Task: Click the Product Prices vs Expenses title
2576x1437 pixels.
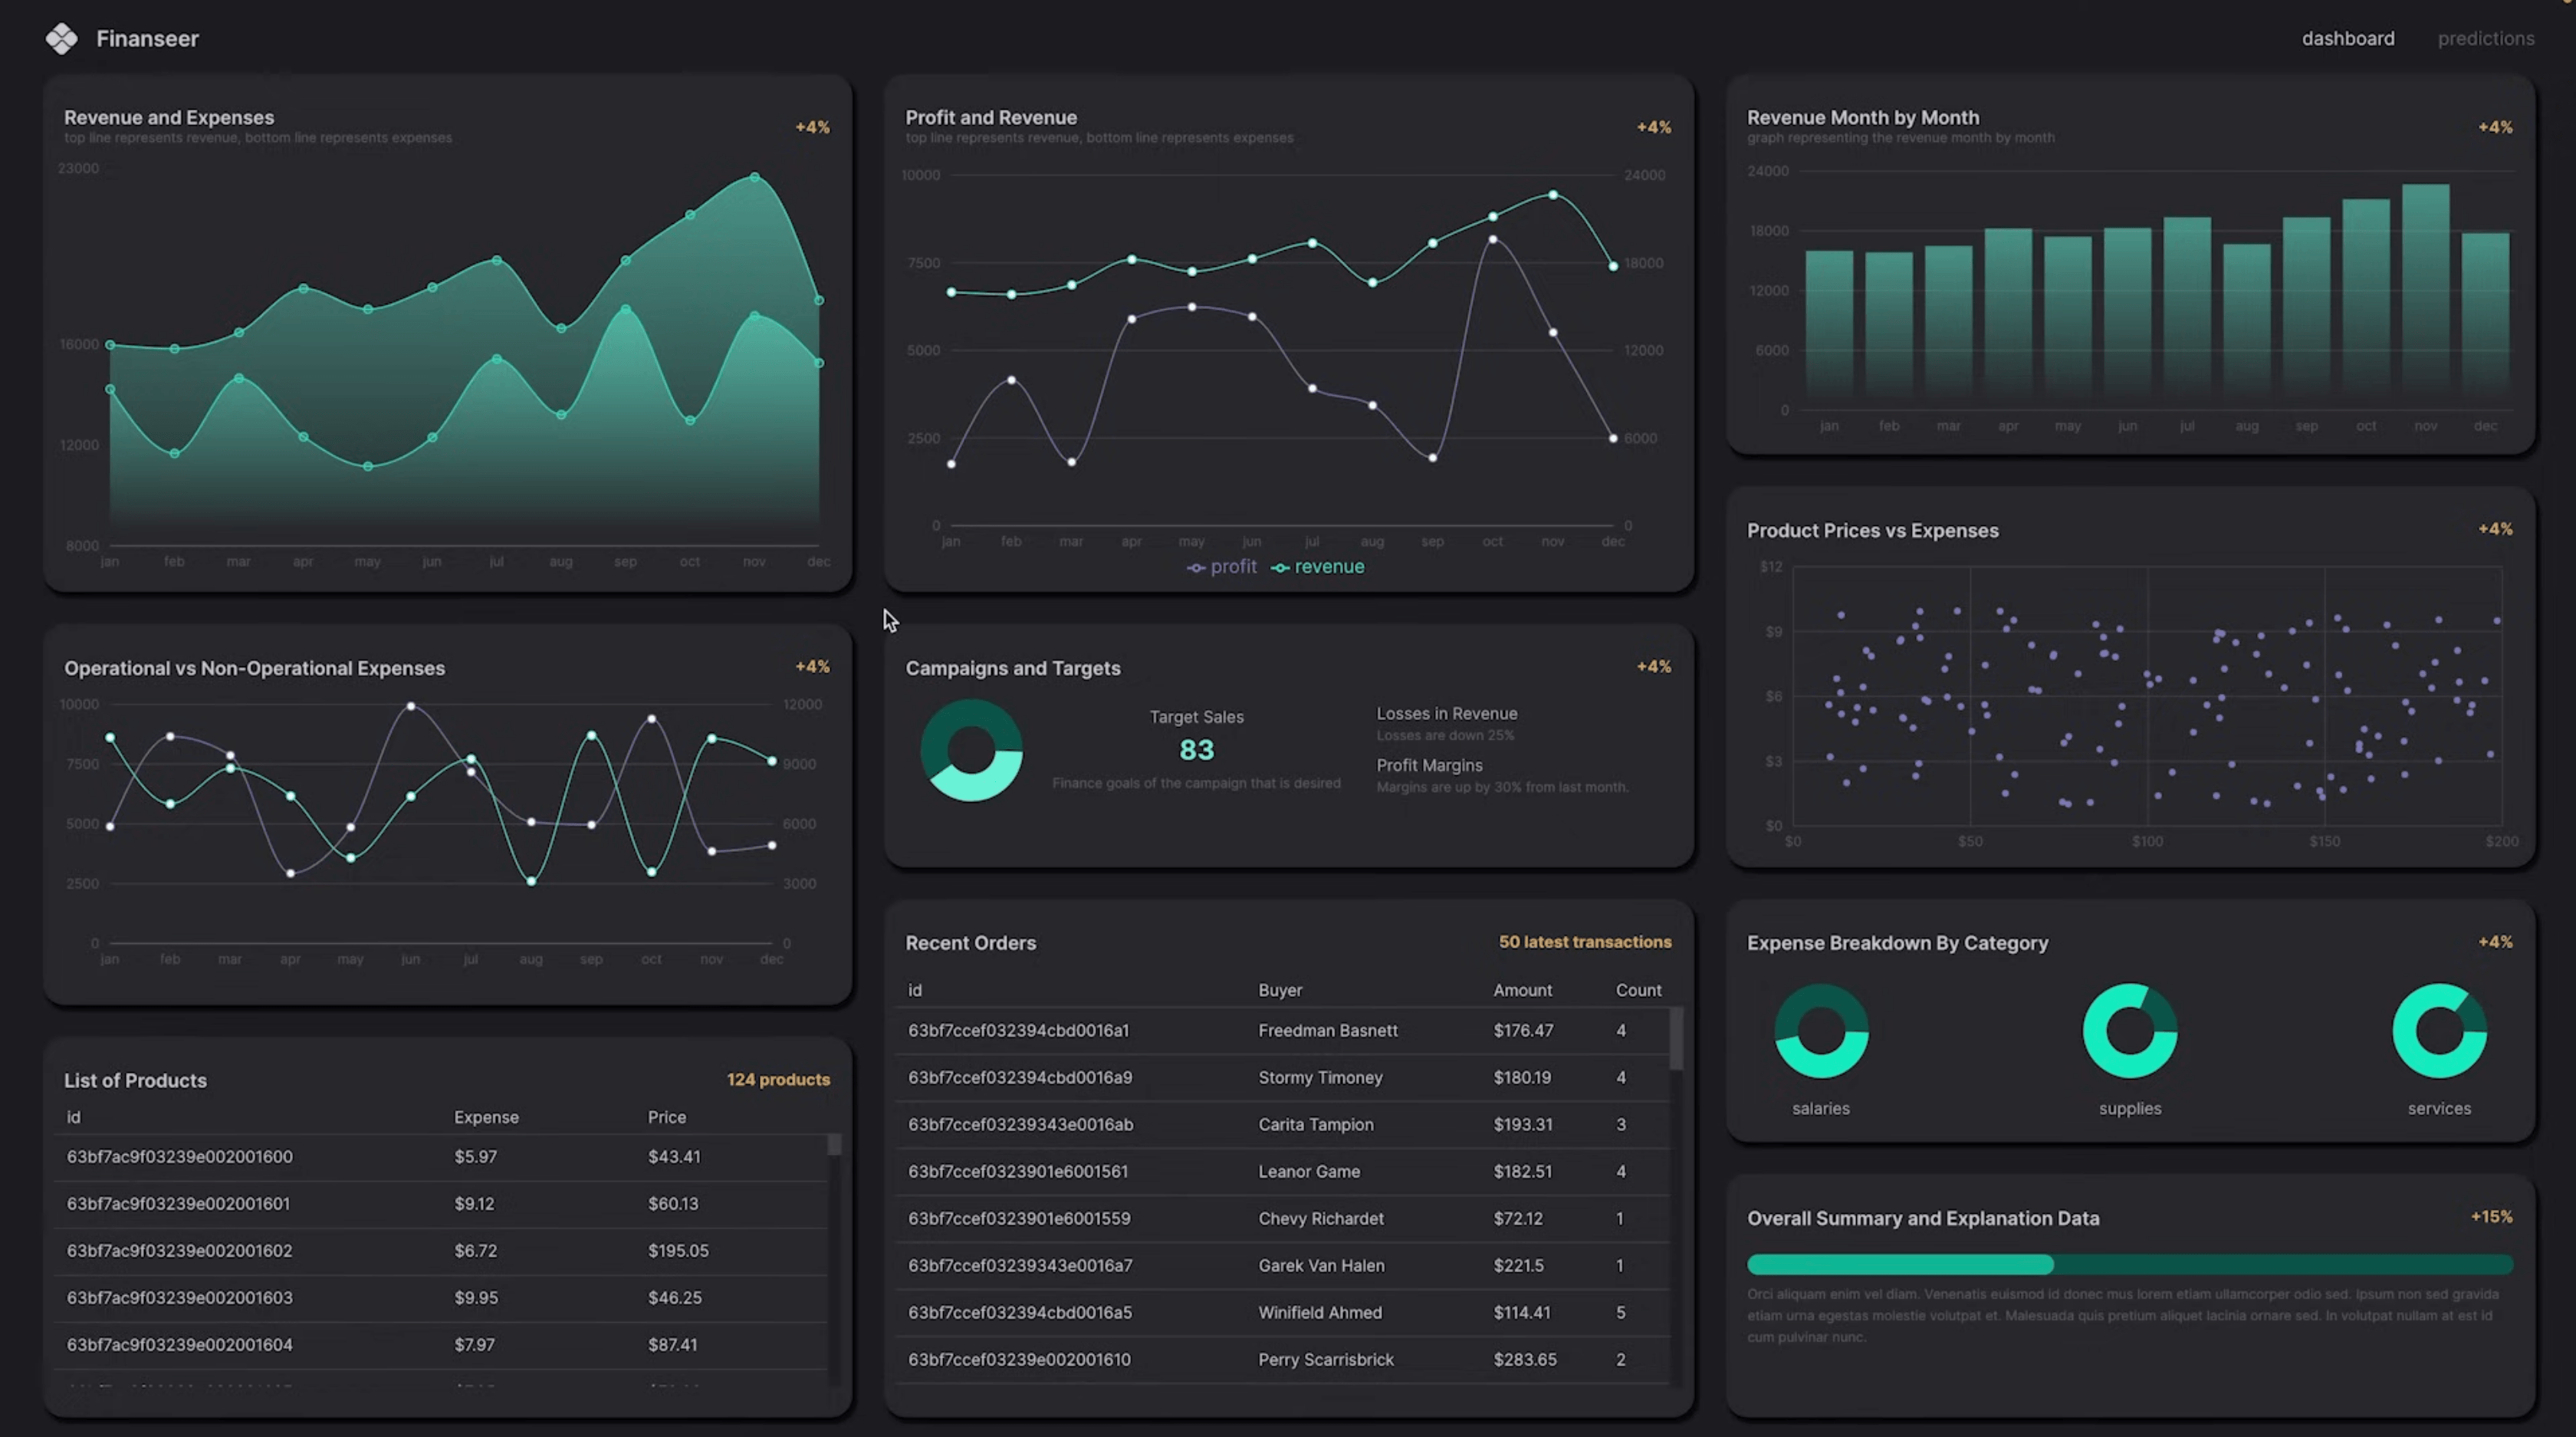Action: tap(1872, 530)
